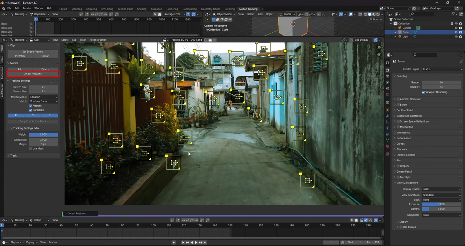The width and height of the screenshot is (465, 246).
Task: Click the clip zoom magnifier icon
Action: click(x=379, y=48)
